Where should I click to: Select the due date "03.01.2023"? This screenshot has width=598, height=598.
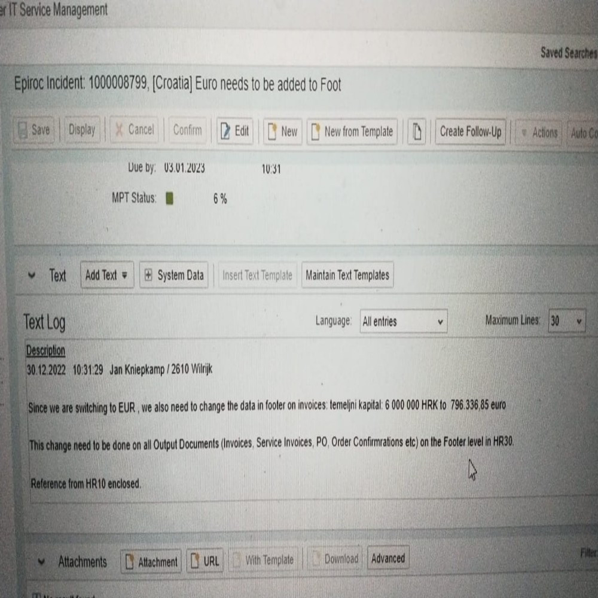(185, 168)
